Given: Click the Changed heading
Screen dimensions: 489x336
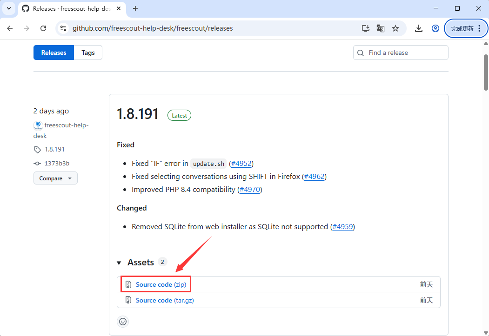Looking at the screenshot, I should 132,208.
